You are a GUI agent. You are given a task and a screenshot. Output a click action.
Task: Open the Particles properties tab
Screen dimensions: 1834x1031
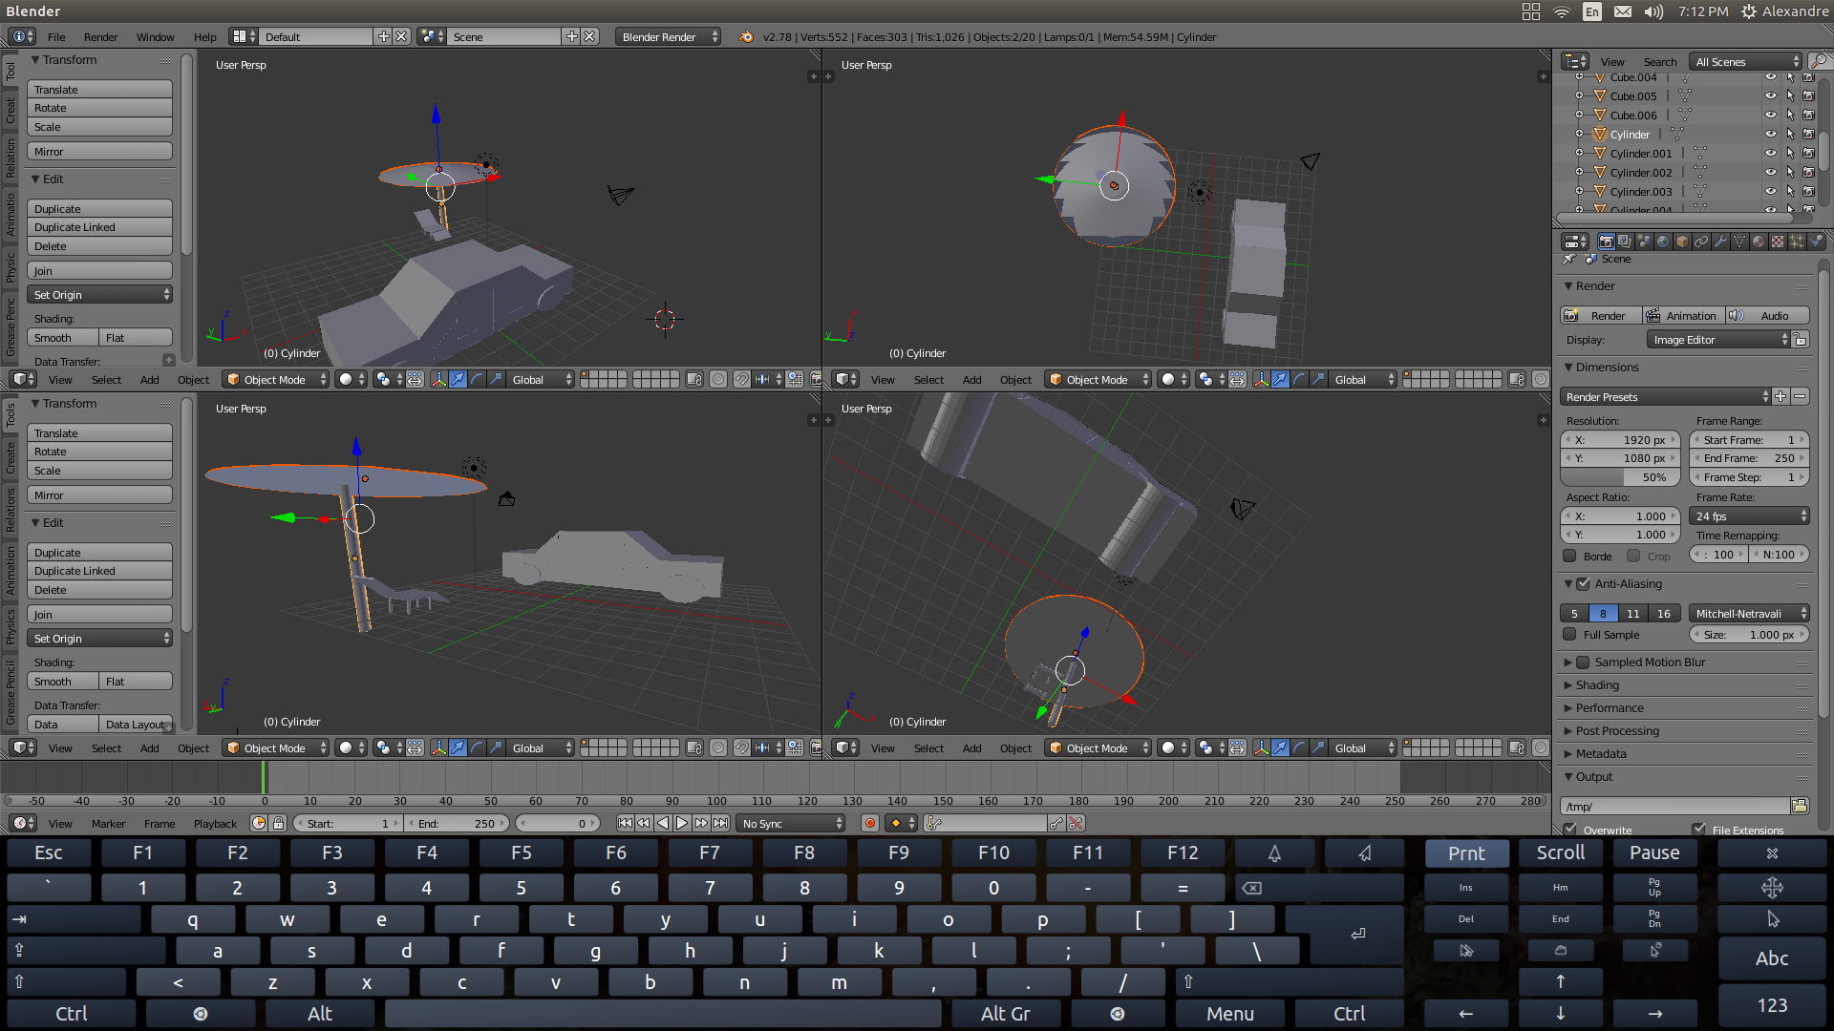click(x=1796, y=242)
